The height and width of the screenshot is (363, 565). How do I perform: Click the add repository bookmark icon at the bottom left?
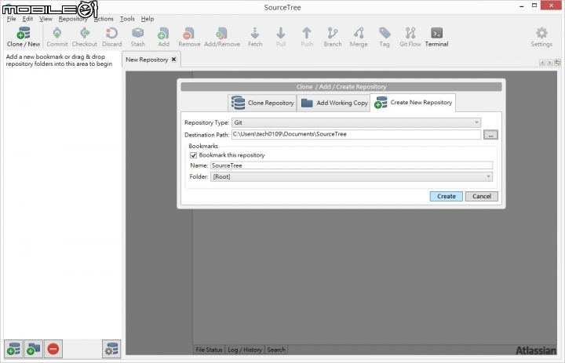(13, 349)
